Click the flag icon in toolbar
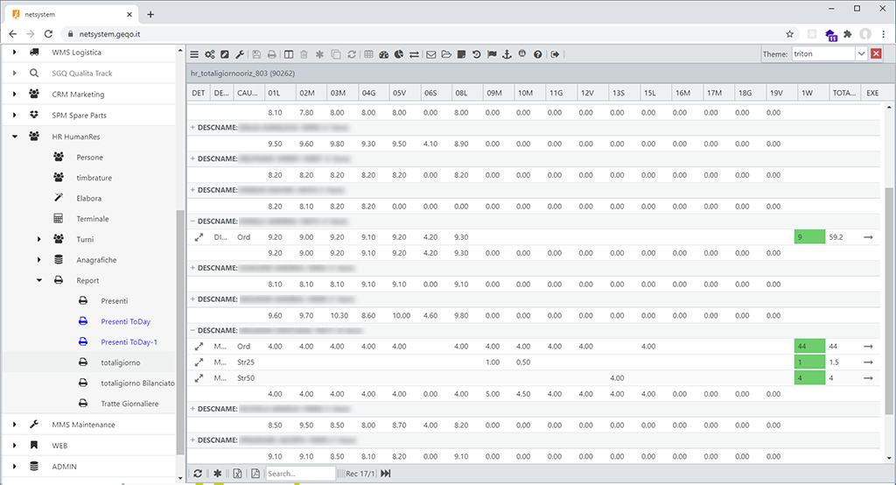 tap(492, 54)
